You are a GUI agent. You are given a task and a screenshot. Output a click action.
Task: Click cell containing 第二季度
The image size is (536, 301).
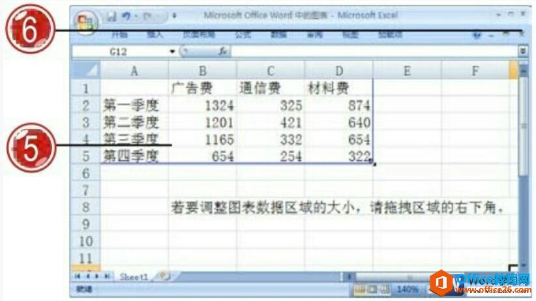pos(134,122)
